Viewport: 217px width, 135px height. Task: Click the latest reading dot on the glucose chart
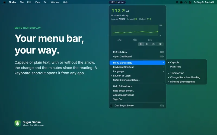[157, 32]
